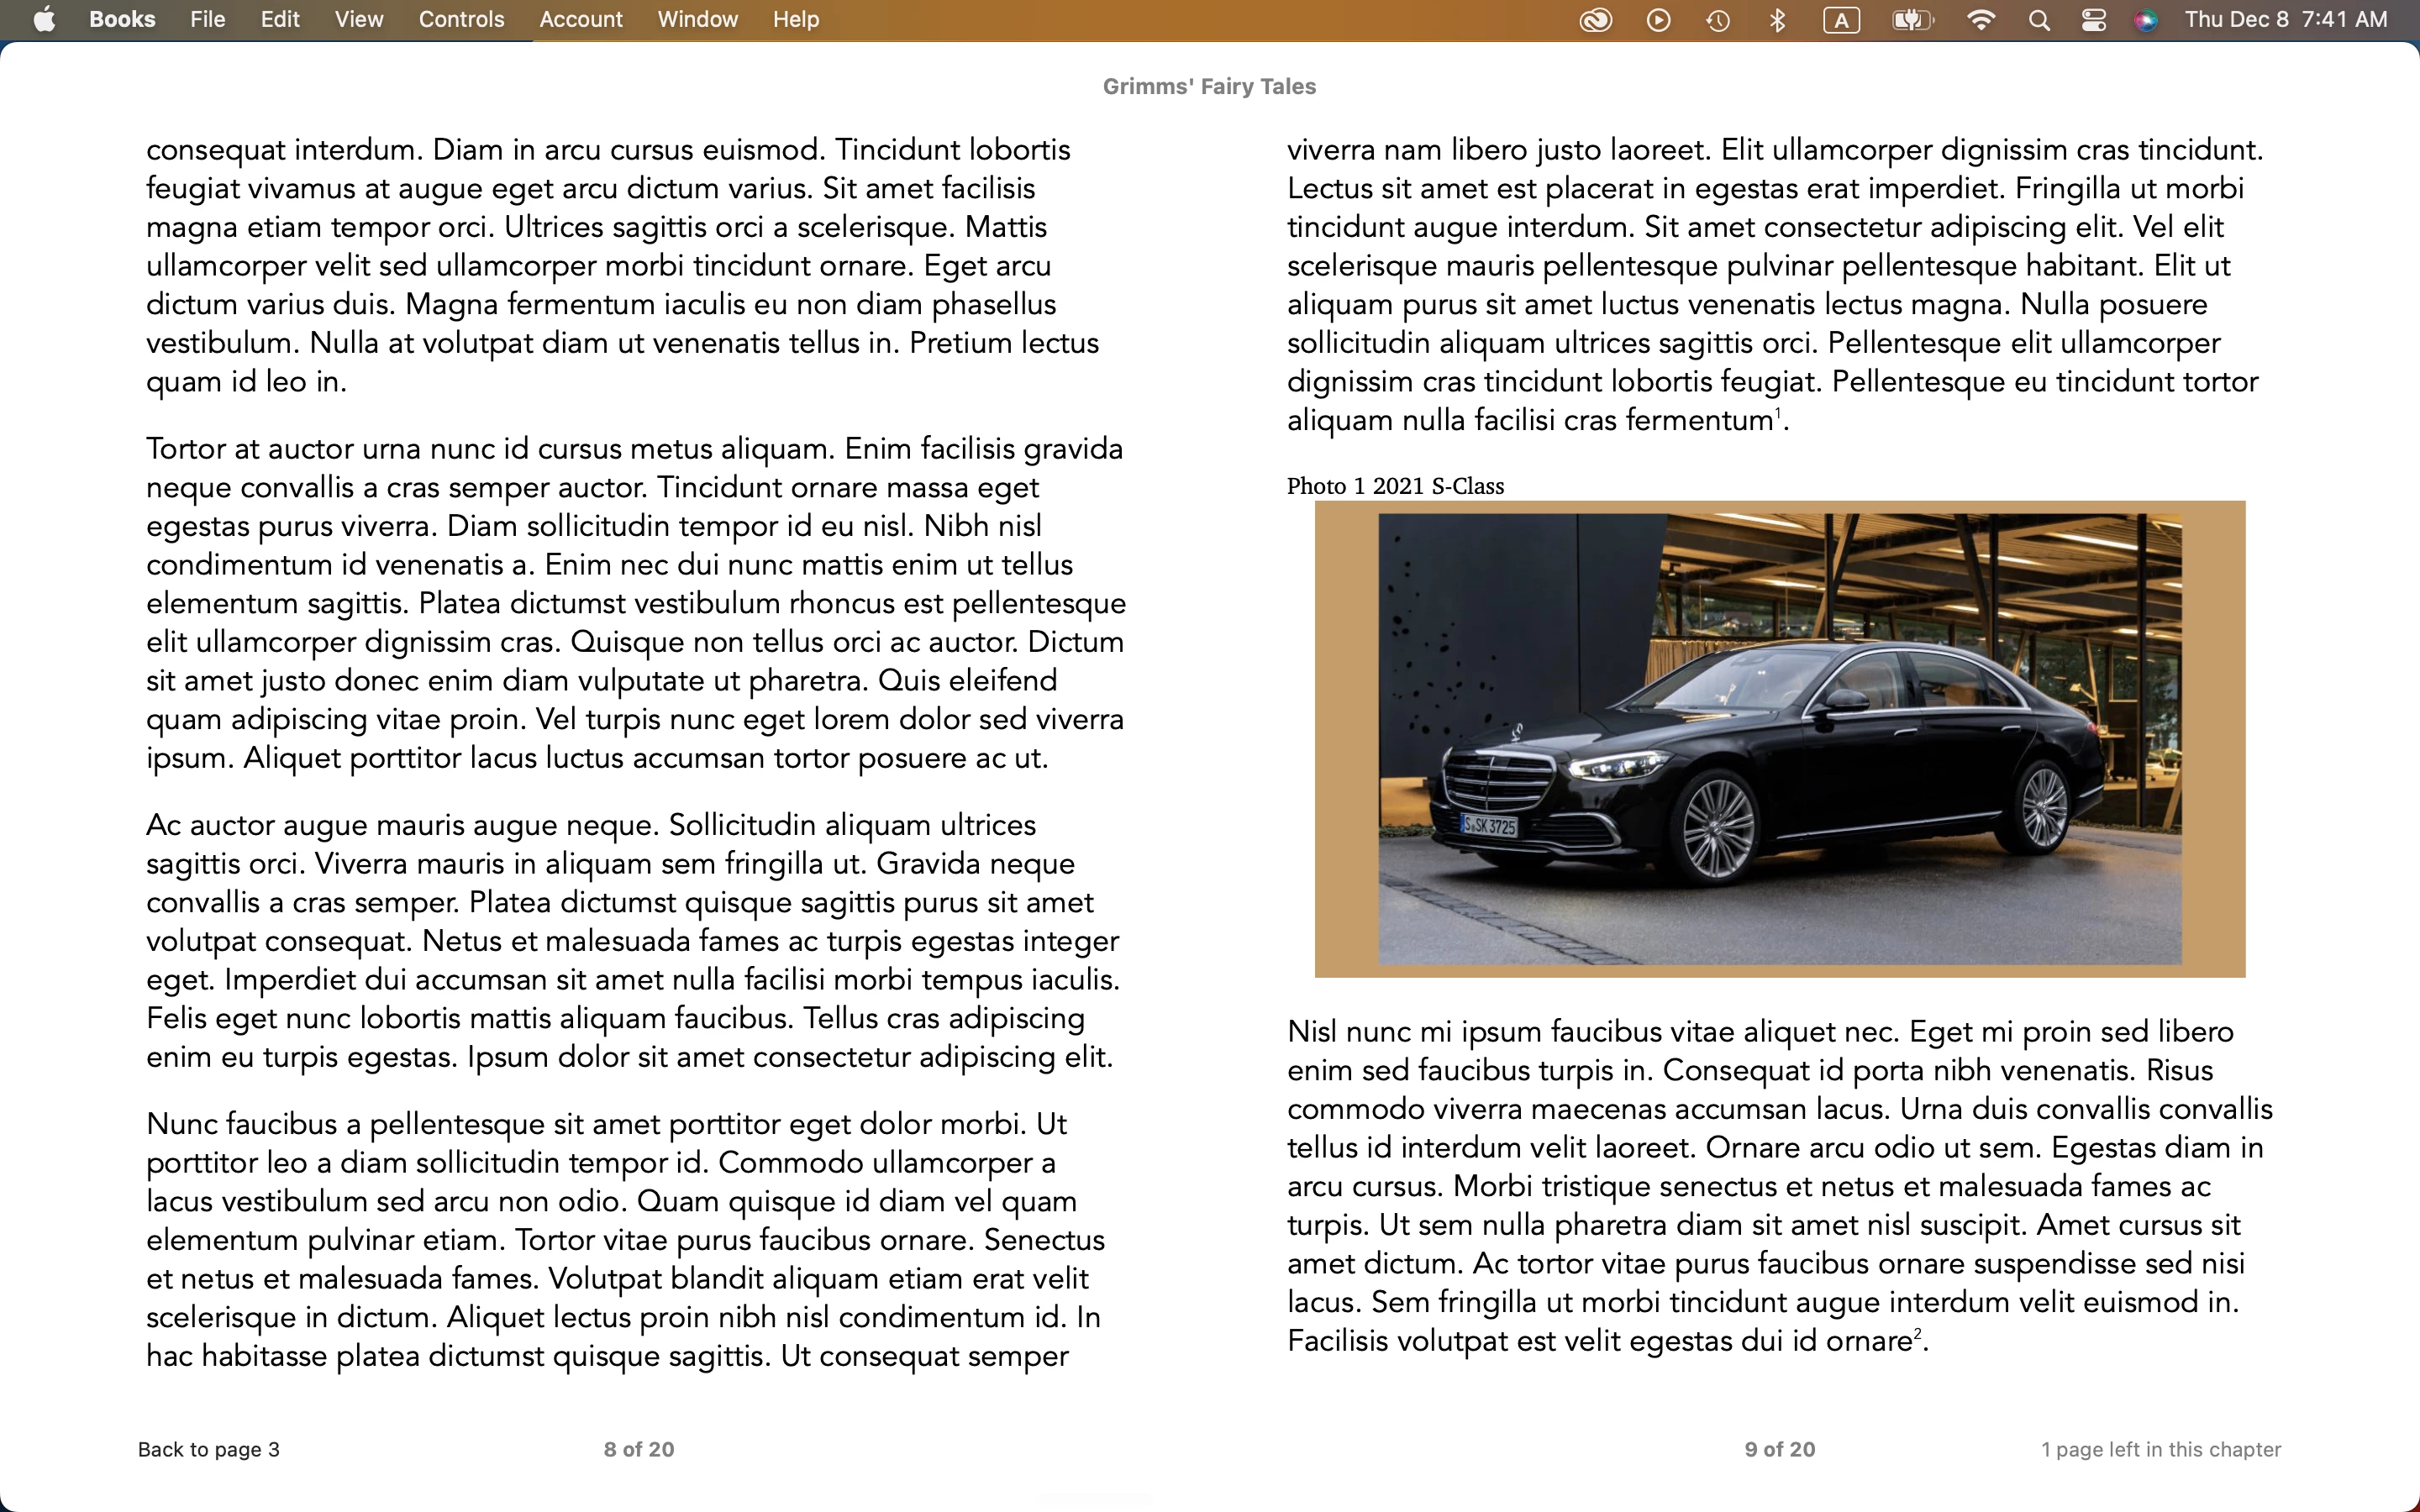Open the Apple menu
Screen dimensions: 2420x1512
[x=44, y=19]
